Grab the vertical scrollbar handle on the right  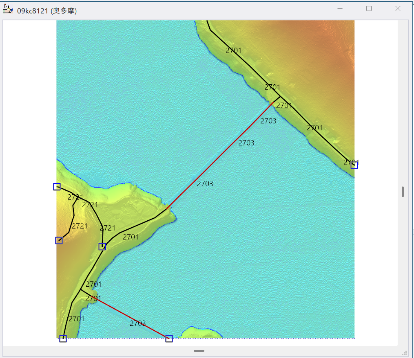[403, 192]
